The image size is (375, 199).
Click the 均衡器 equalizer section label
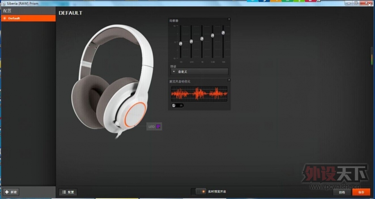[x=174, y=21]
